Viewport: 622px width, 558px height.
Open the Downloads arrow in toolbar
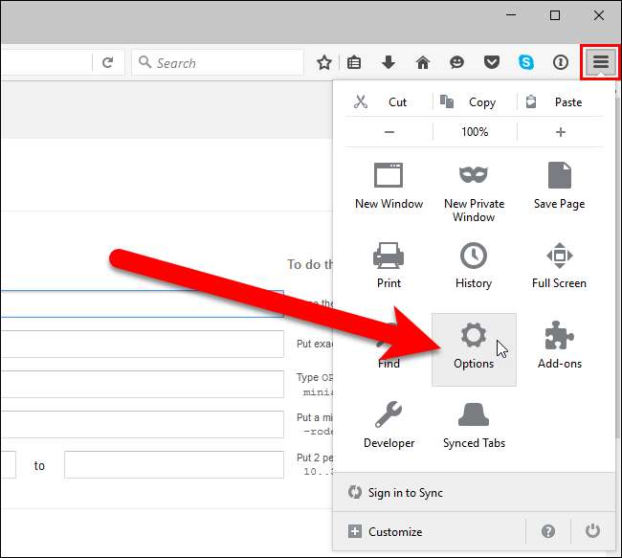click(x=389, y=62)
